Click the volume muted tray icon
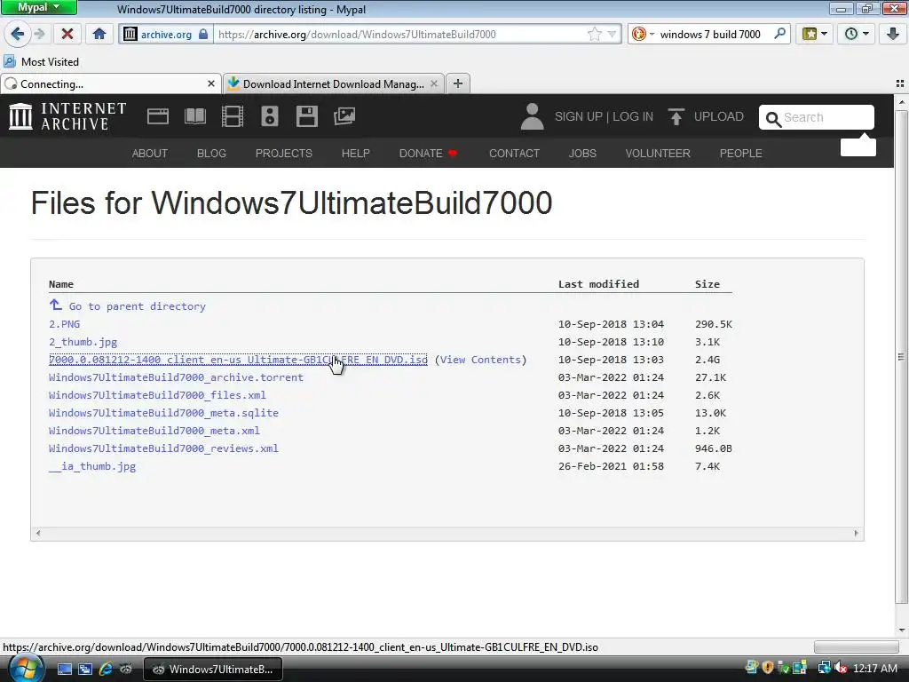This screenshot has width=909, height=682. point(841,668)
